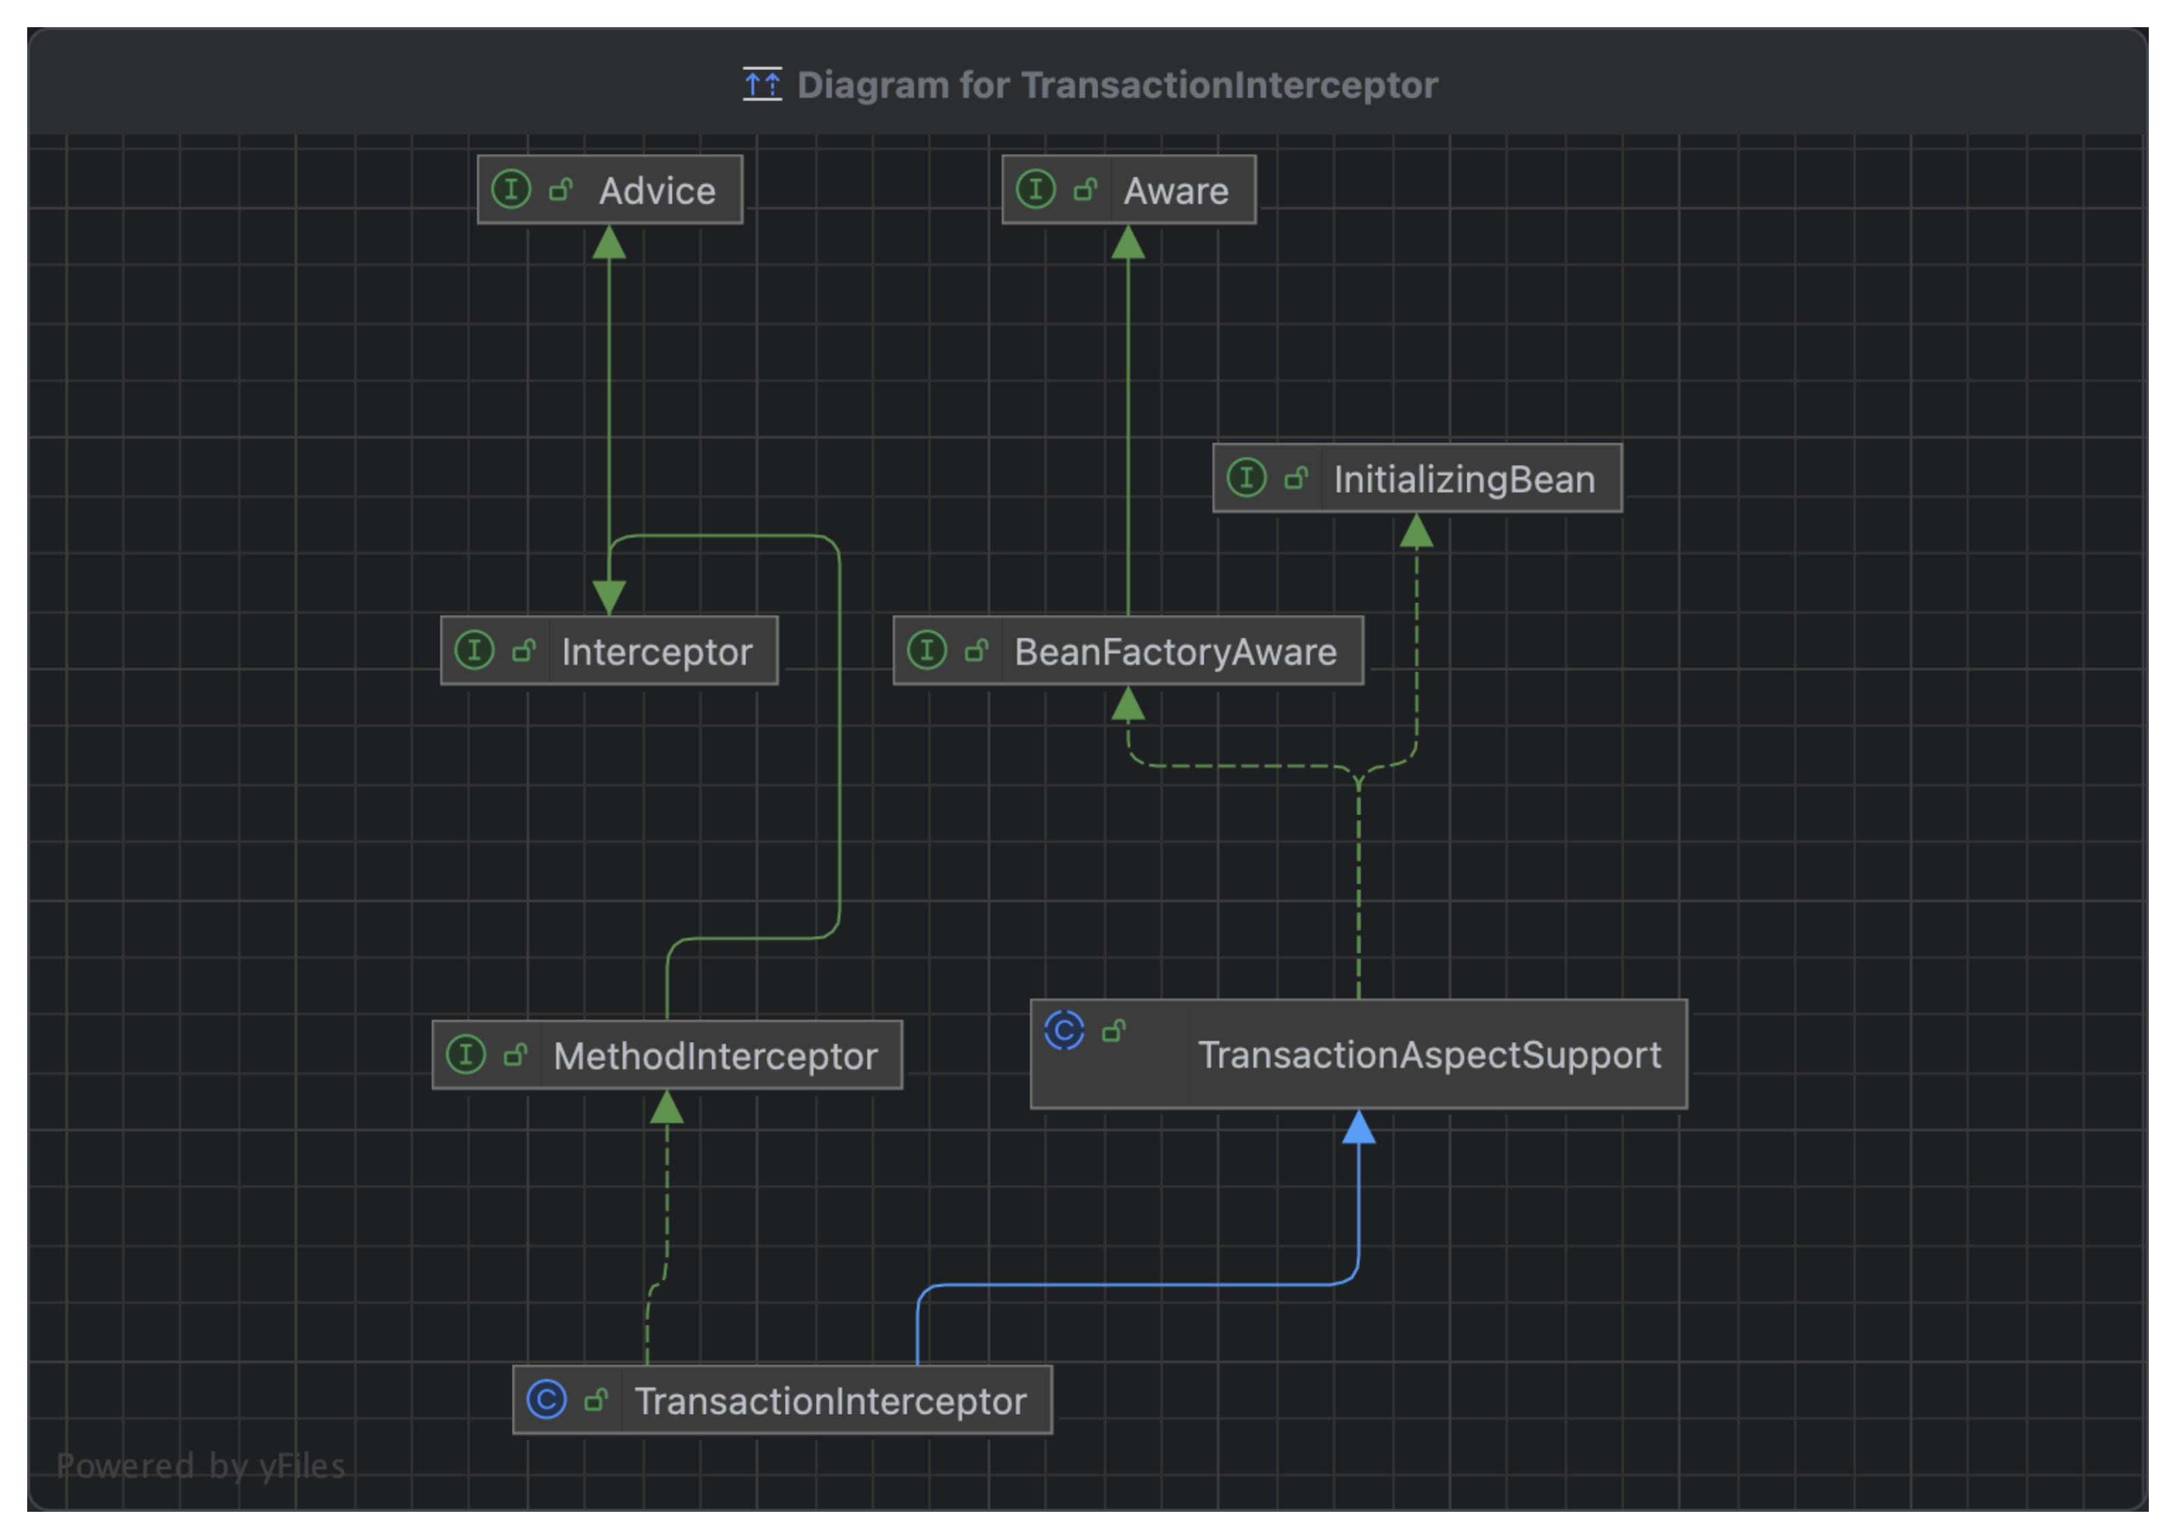
Task: Click the class icon on TransactionAspectSupport node
Action: (x=1064, y=1030)
